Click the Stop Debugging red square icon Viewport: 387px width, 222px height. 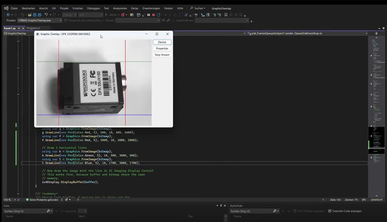coord(153,15)
